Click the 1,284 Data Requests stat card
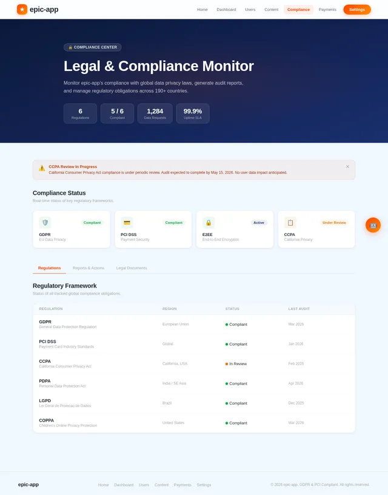This screenshot has height=495, width=388. click(x=155, y=113)
